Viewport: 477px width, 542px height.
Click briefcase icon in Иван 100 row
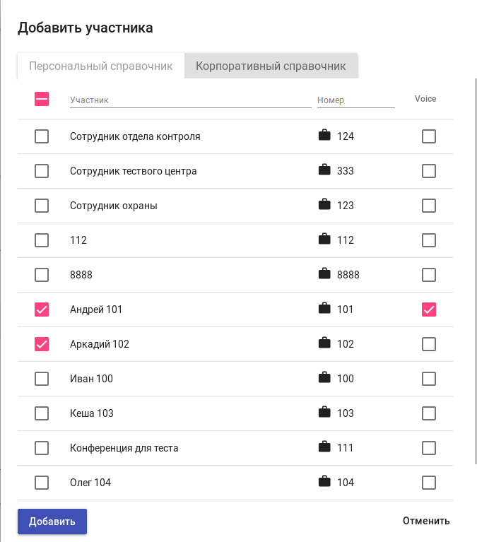[324, 378]
